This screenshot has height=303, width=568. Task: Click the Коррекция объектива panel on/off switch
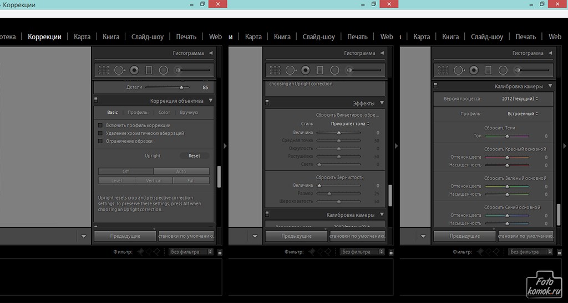click(95, 101)
